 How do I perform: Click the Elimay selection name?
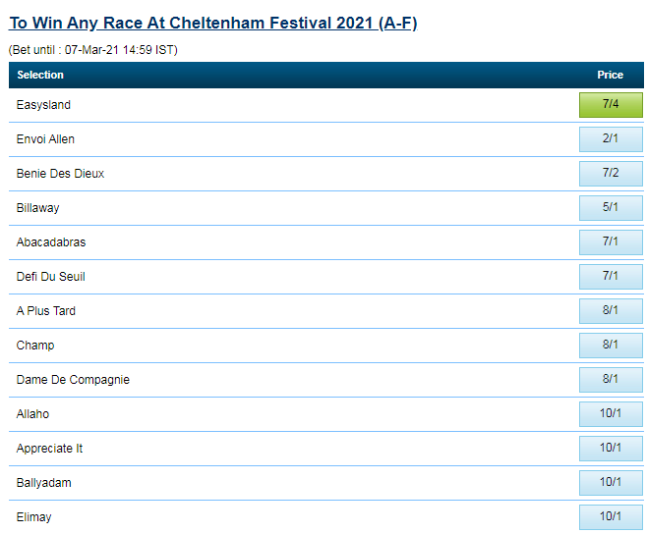pos(33,517)
